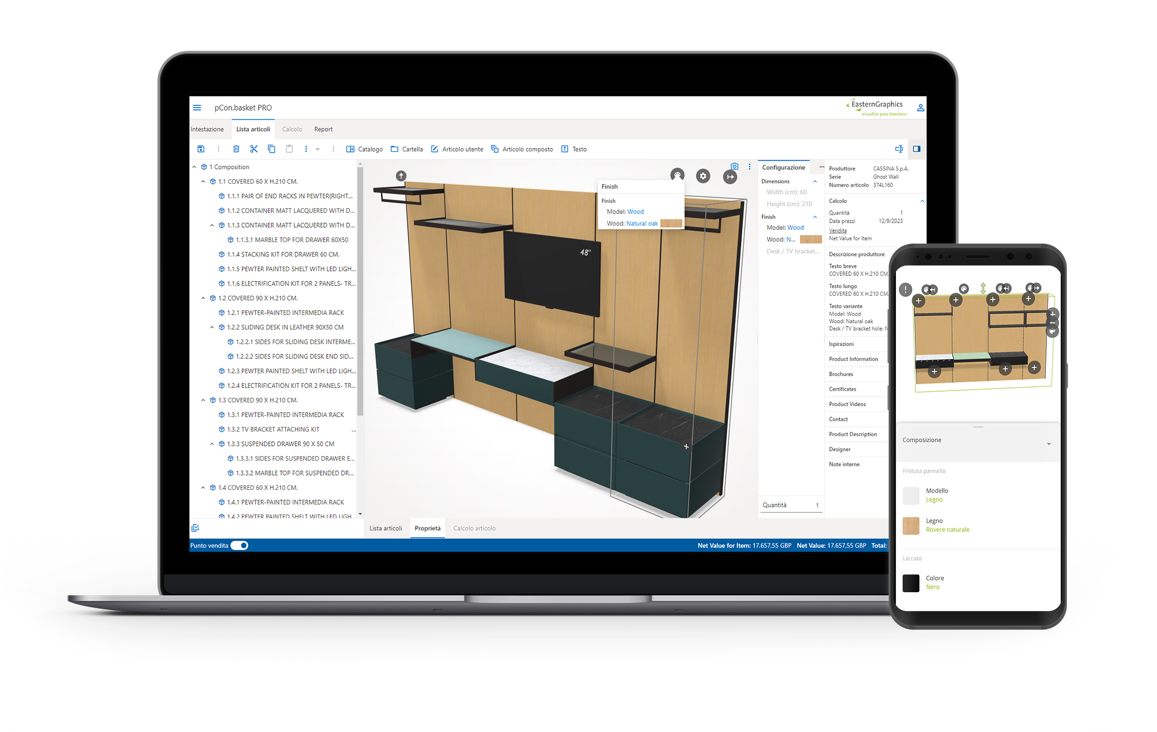The width and height of the screenshot is (1157, 732).
Task: Open the Calcolo top tab
Action: coord(292,129)
